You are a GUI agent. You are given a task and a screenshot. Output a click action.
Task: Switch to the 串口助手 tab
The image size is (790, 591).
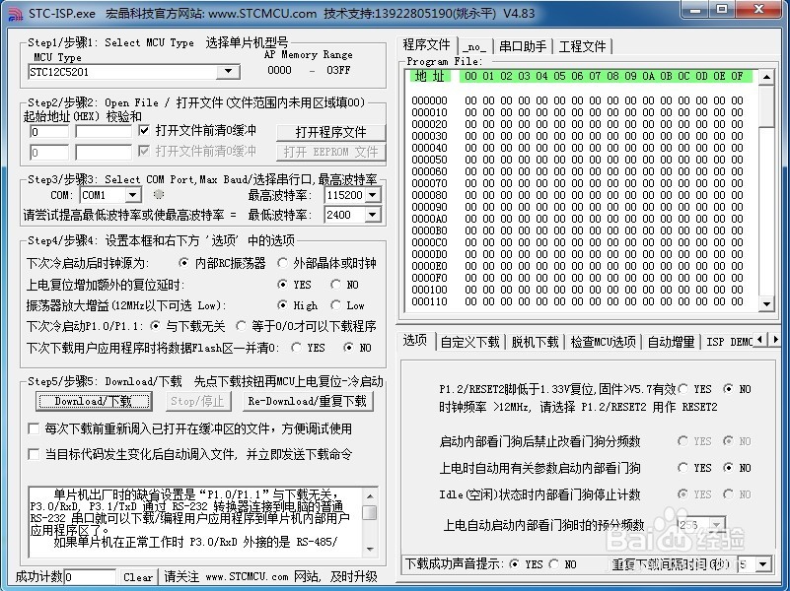522,45
